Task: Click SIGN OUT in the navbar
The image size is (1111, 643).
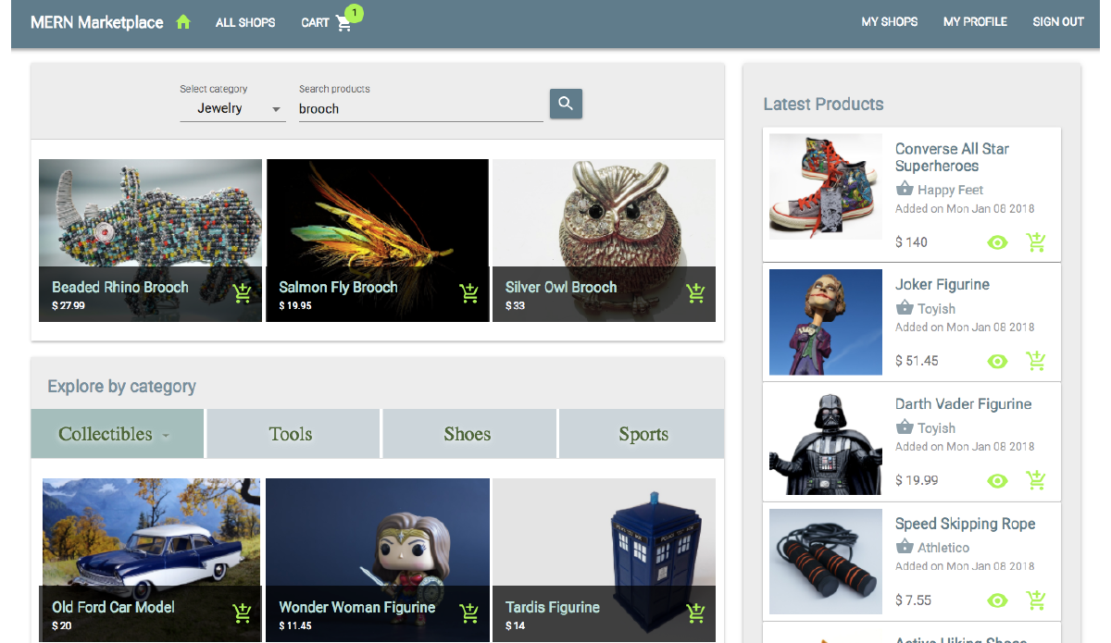Action: point(1058,21)
